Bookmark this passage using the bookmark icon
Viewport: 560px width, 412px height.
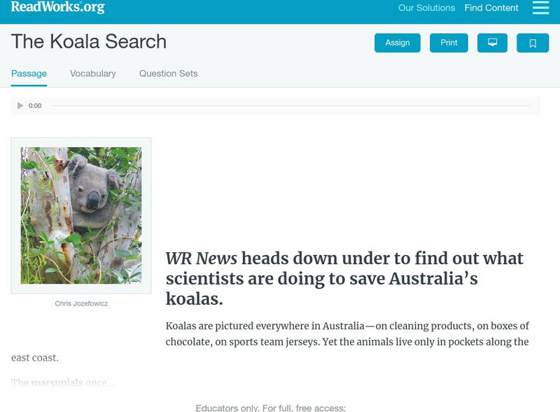[533, 43]
